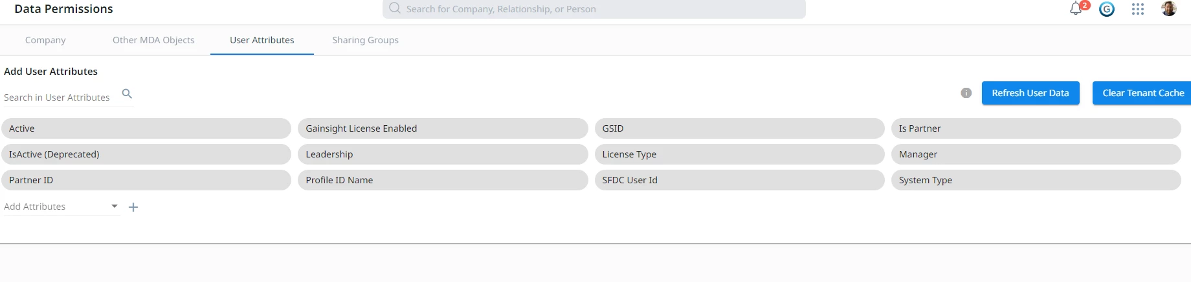Switch to the Company tab
The width and height of the screenshot is (1191, 282).
[45, 40]
